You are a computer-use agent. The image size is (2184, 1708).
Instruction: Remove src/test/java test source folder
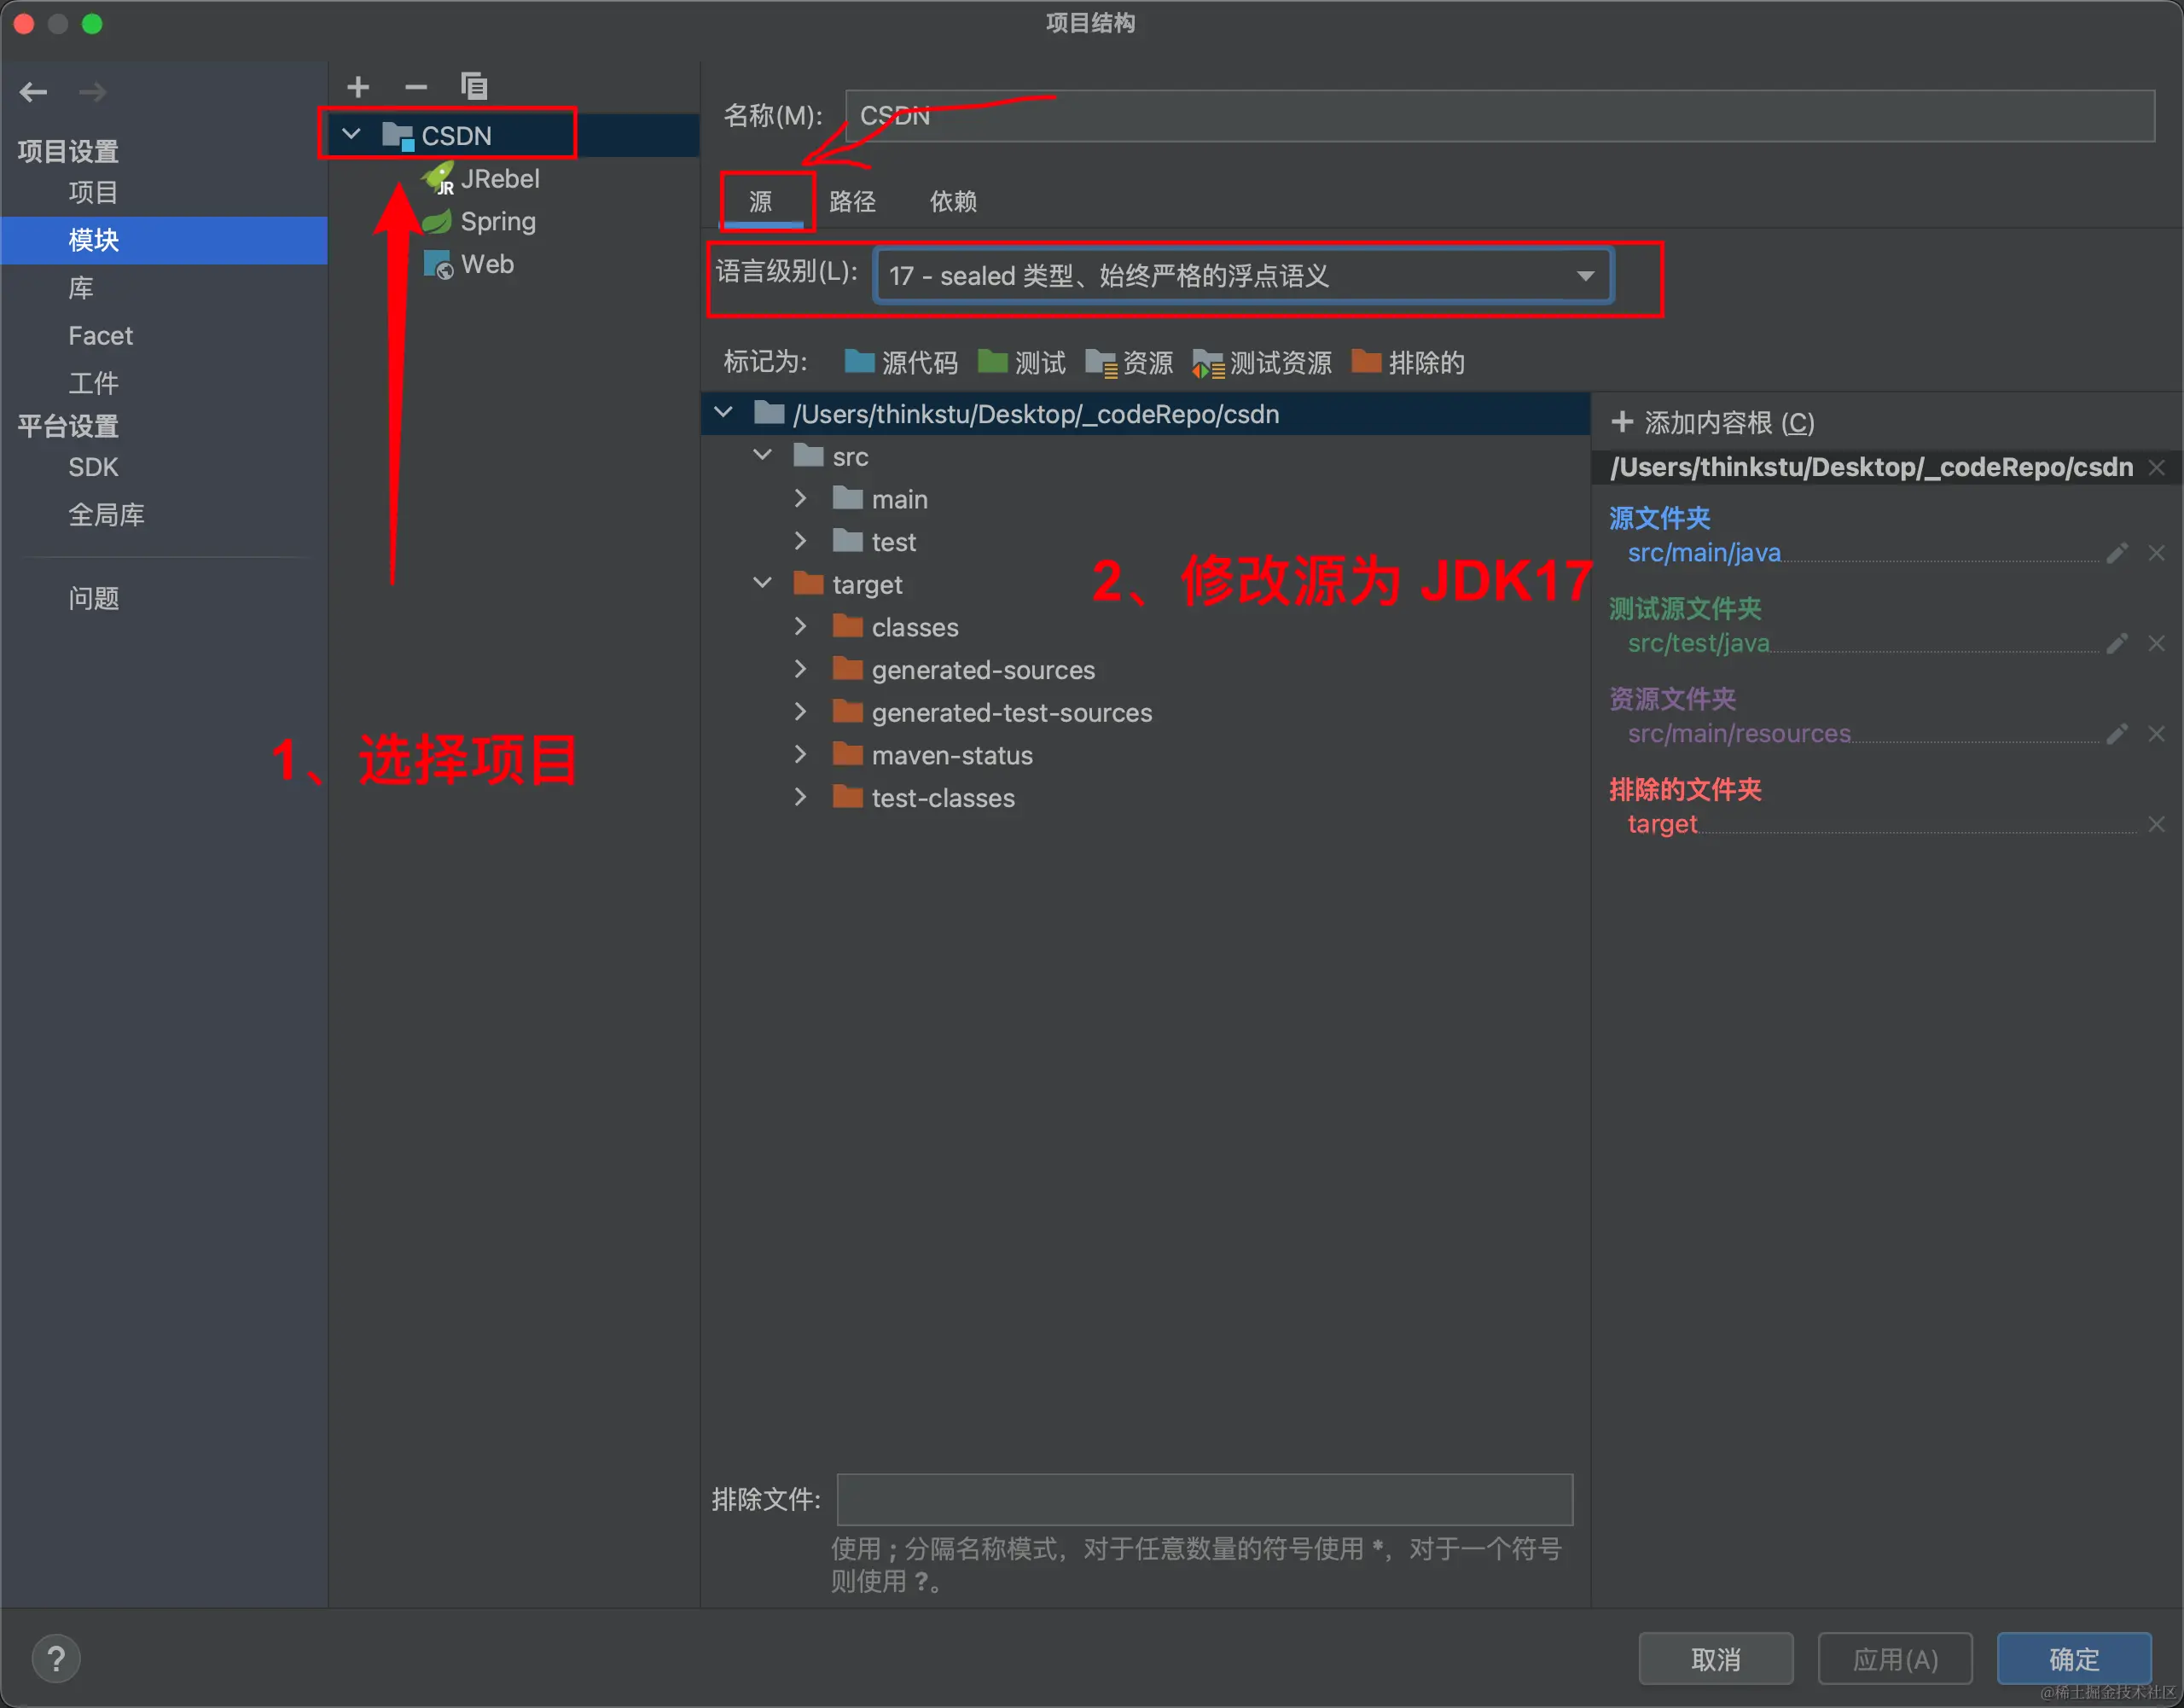click(x=2156, y=644)
